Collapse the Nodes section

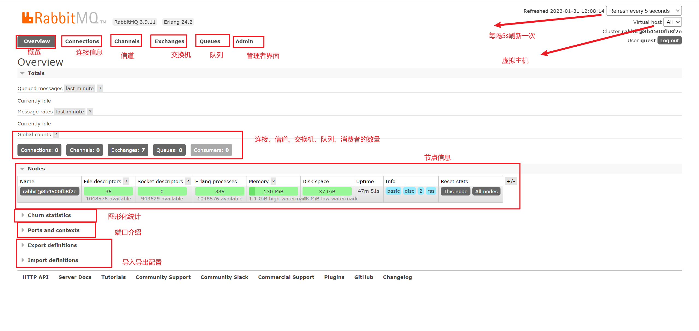pos(36,168)
